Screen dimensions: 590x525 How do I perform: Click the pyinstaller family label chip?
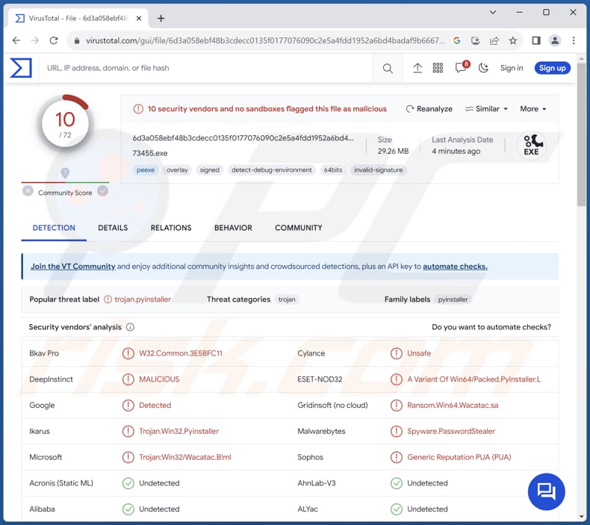pos(453,299)
